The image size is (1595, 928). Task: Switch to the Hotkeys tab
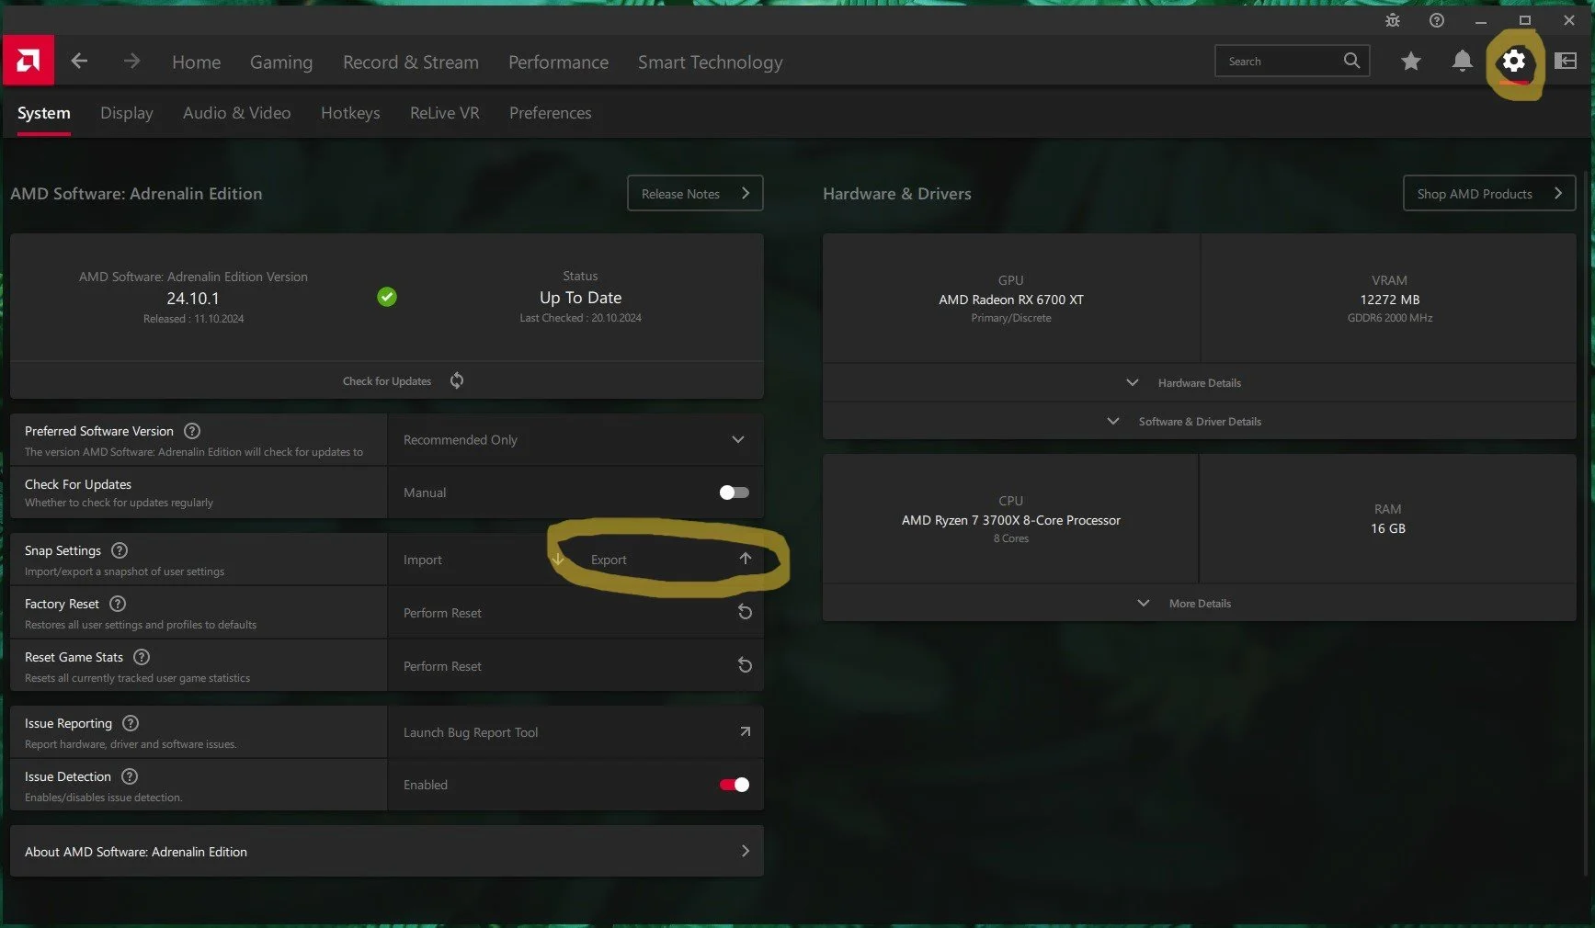click(x=350, y=113)
